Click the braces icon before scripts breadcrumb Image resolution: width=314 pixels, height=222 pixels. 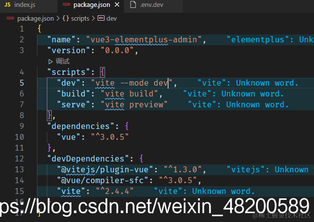66,18
